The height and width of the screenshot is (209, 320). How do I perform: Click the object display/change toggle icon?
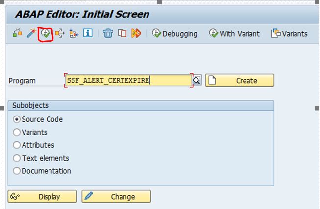(x=17, y=34)
